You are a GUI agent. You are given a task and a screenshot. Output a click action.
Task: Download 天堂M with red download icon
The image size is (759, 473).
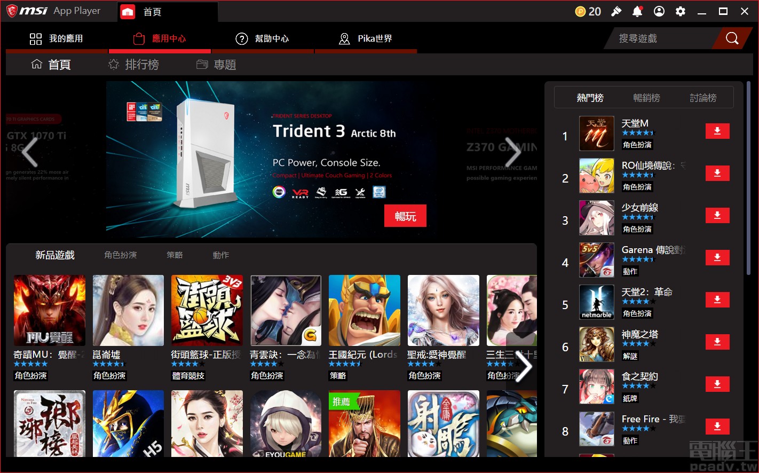[x=717, y=131]
